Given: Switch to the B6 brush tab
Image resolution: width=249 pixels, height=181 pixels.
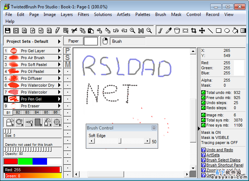Looking at the screenshot, I should (55, 112).
